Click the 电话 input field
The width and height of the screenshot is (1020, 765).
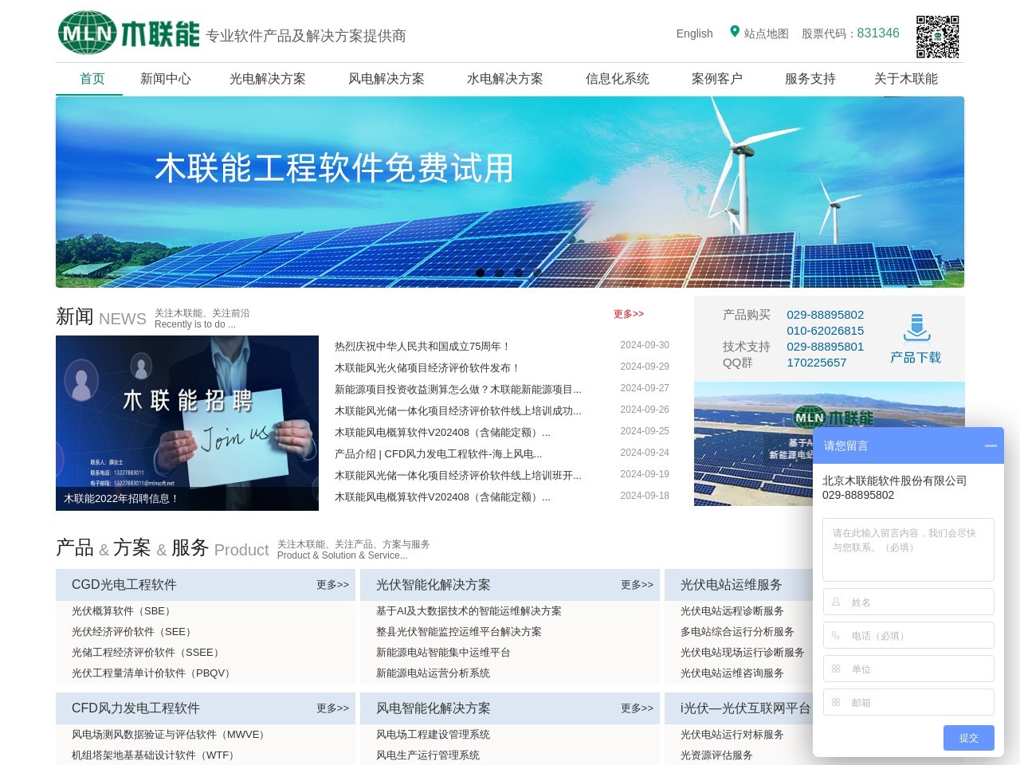(908, 636)
